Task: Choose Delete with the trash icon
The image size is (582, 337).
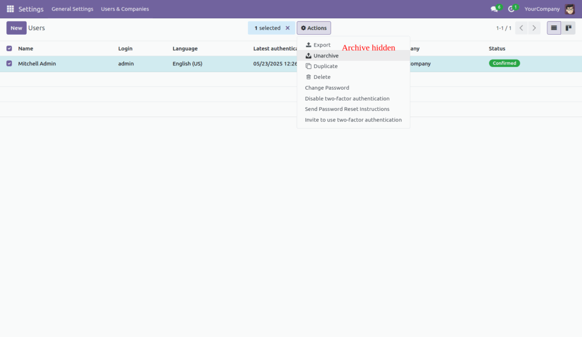Action: click(x=322, y=77)
